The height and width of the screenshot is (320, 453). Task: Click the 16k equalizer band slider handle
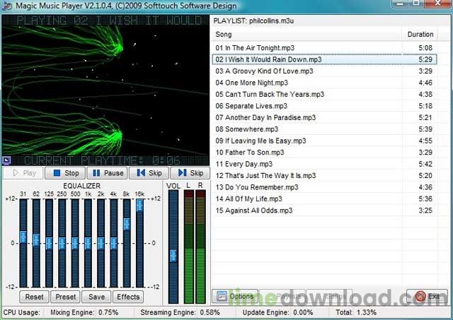coord(139,205)
